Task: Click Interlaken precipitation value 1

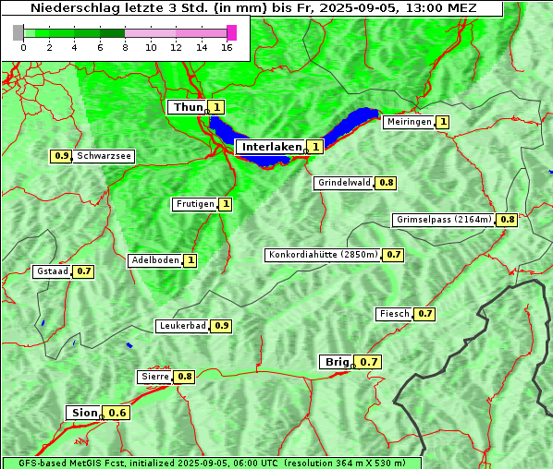Action: point(315,147)
